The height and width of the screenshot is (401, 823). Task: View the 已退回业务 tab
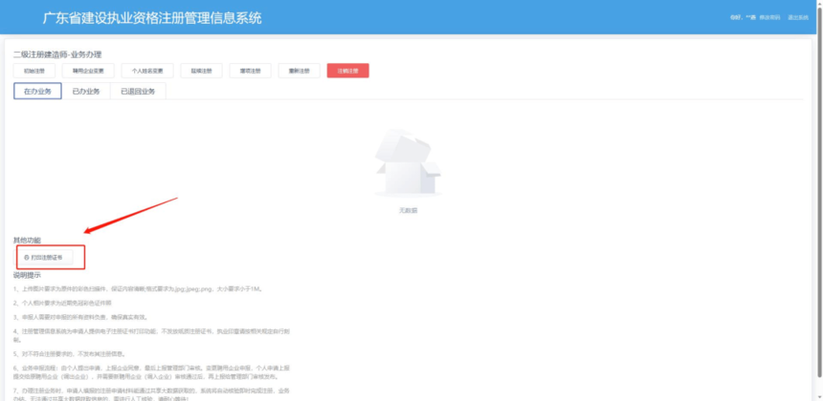coord(138,91)
